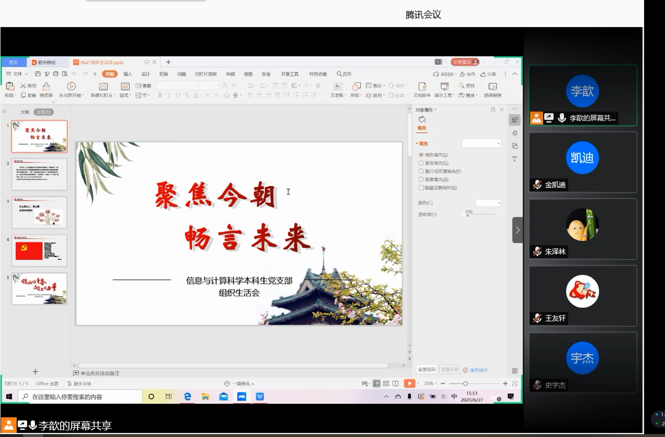Image resolution: width=665 pixels, height=437 pixels.
Task: Click the 全部应用 apply-to-all button
Action: click(427, 370)
